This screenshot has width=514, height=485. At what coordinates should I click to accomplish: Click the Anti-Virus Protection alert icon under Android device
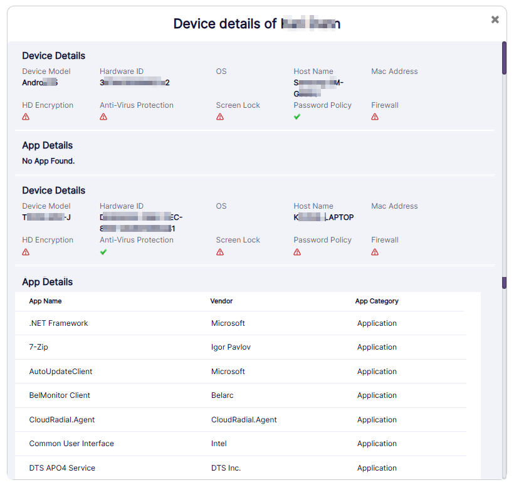pos(103,117)
